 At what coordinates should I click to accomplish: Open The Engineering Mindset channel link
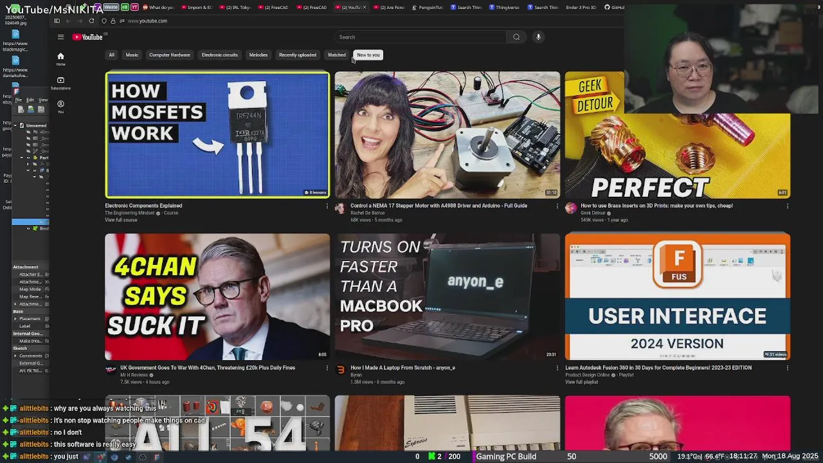[130, 213]
